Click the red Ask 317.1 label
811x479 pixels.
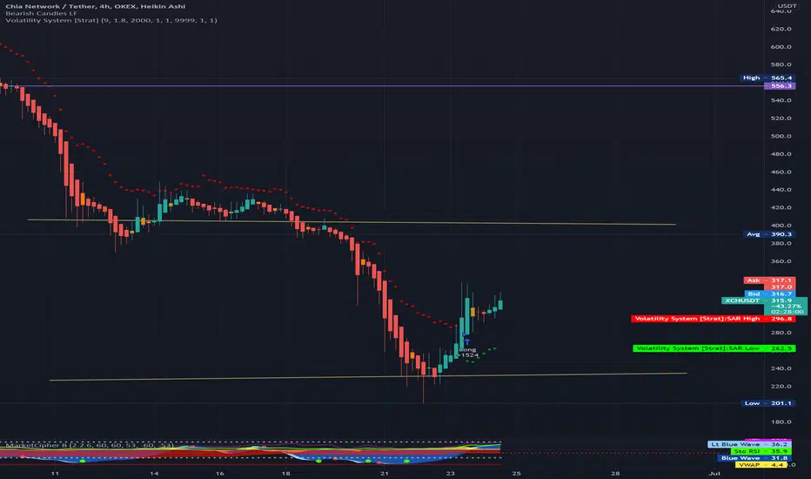769,280
